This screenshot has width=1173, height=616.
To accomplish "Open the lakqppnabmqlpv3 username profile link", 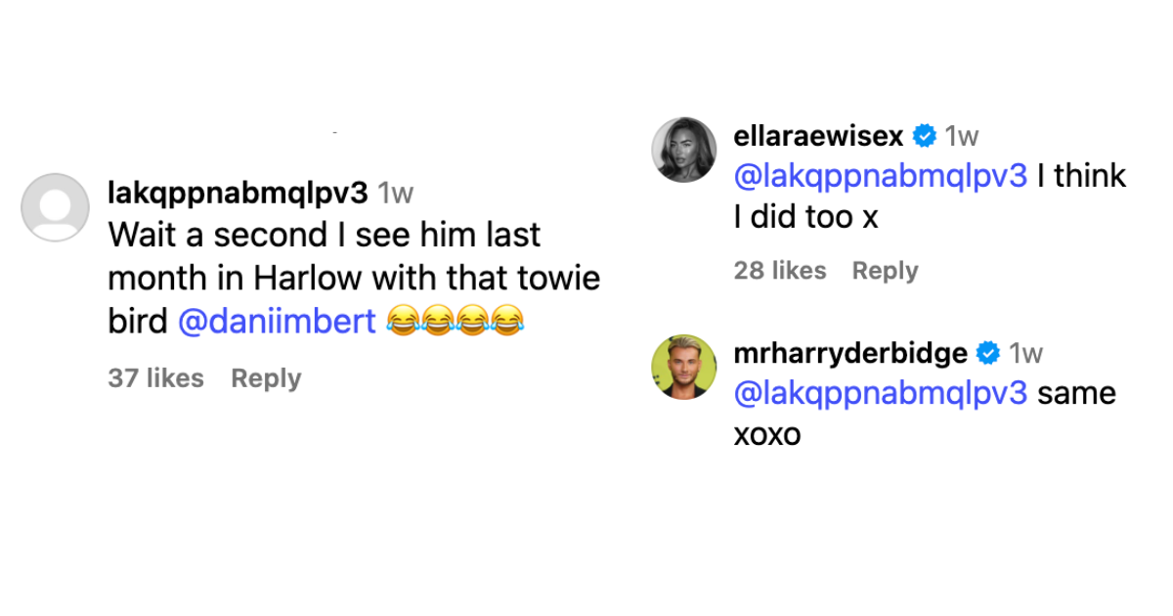I will (238, 194).
